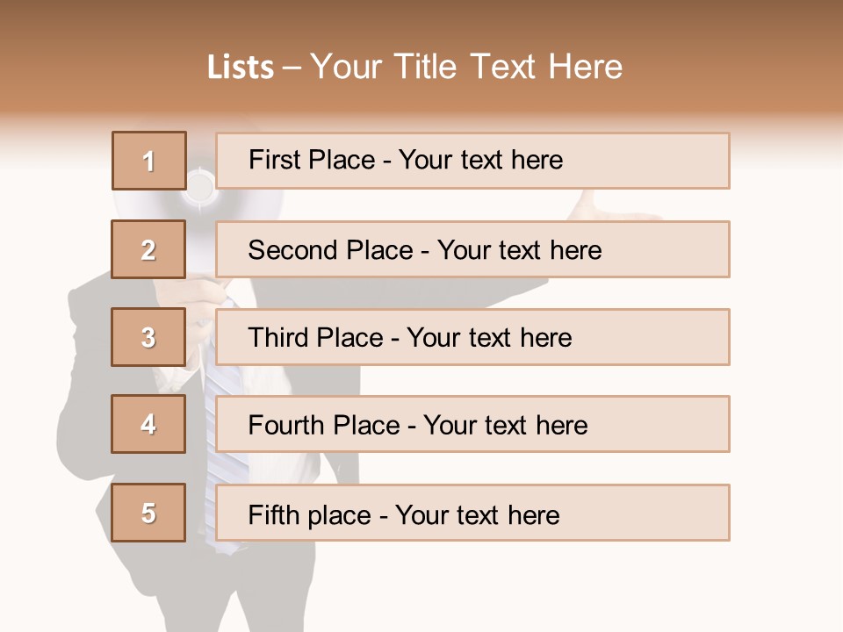The image size is (843, 632).
Task: Click the Third Place text bar
Action: [x=472, y=337]
